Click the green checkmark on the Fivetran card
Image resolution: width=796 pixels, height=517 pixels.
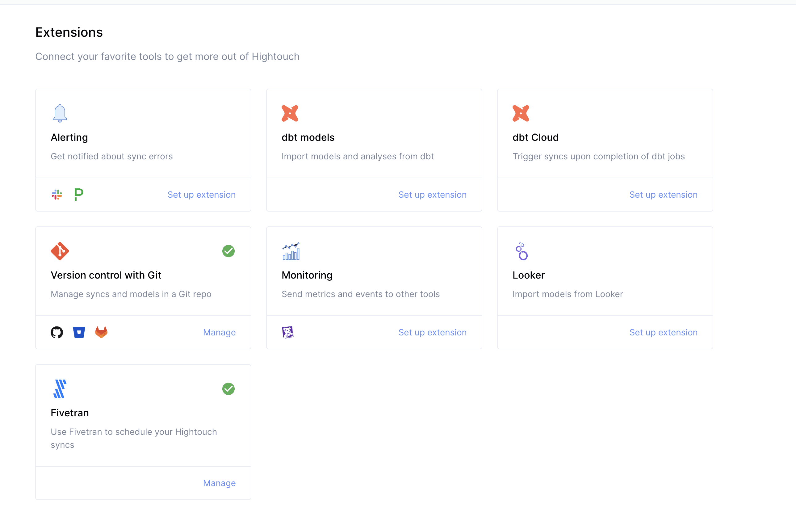click(x=228, y=389)
